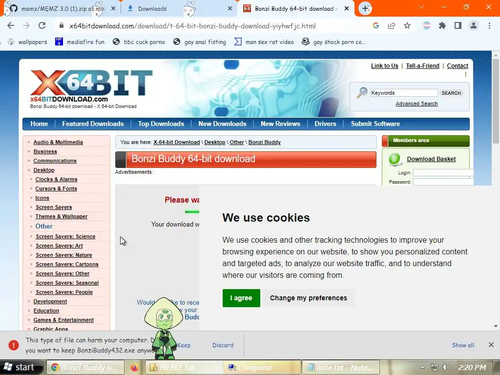500x375 pixels.
Task: Click Change my preferences button
Action: [x=309, y=298]
